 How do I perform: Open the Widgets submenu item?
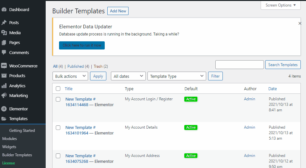click(9, 147)
